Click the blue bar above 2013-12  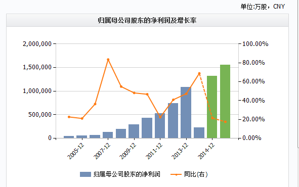[186, 113]
